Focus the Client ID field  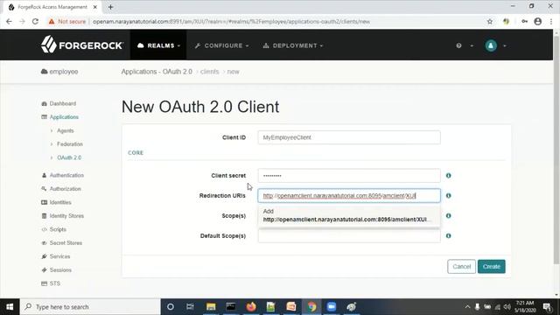[x=349, y=137]
